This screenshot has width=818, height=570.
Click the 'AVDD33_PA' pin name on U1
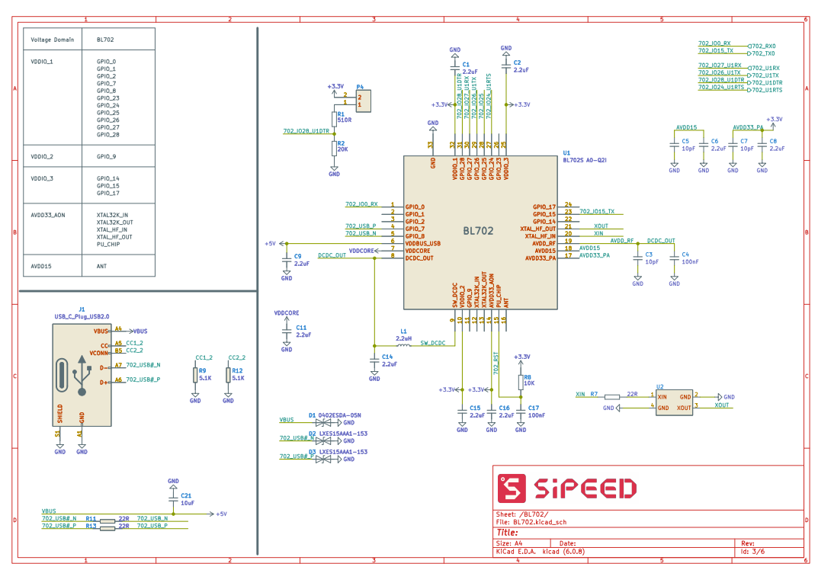(x=541, y=258)
